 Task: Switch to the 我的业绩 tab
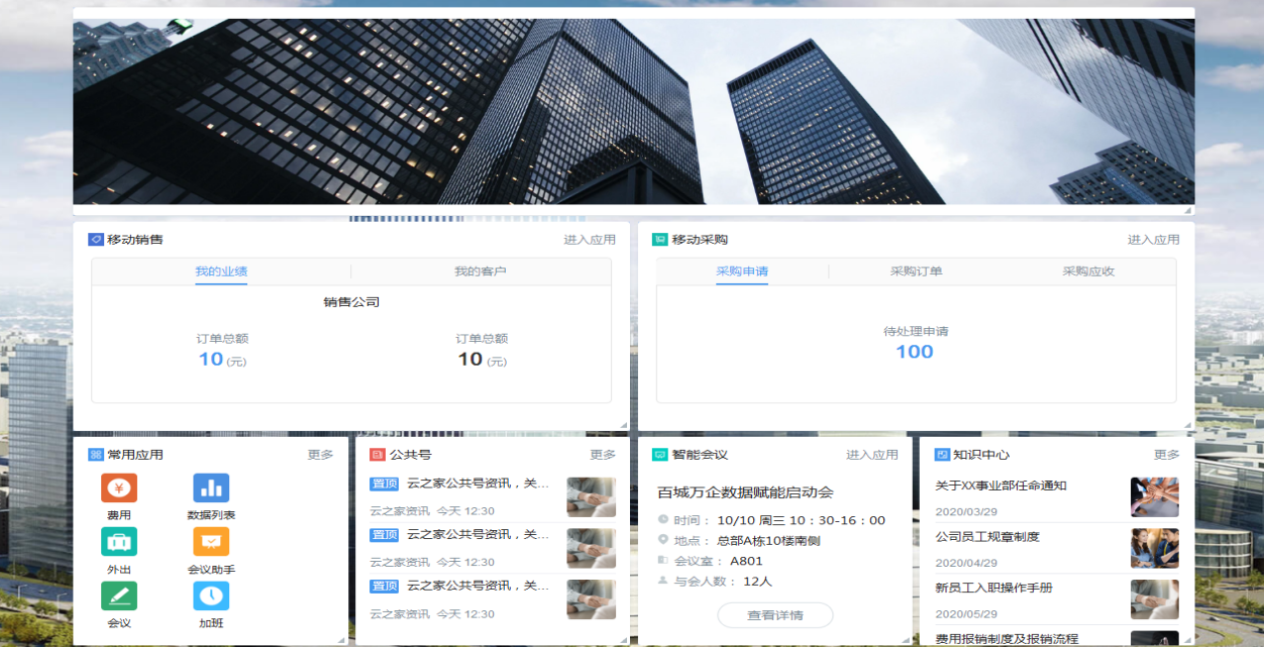point(221,271)
